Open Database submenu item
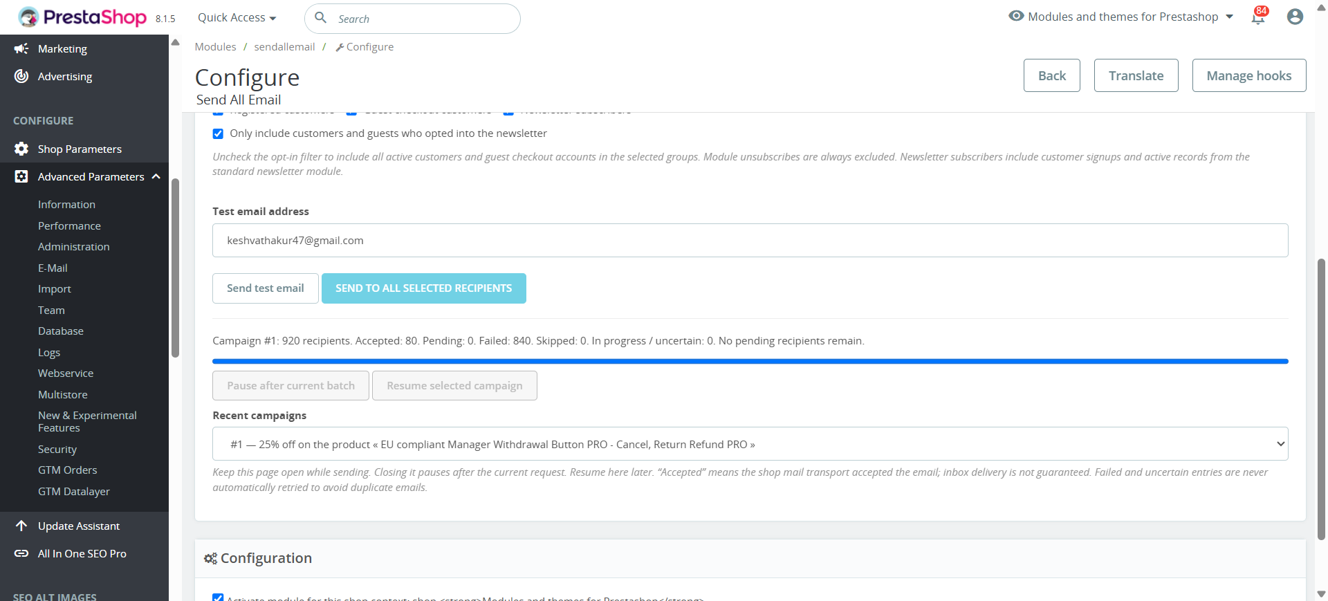 pyautogui.click(x=61, y=331)
